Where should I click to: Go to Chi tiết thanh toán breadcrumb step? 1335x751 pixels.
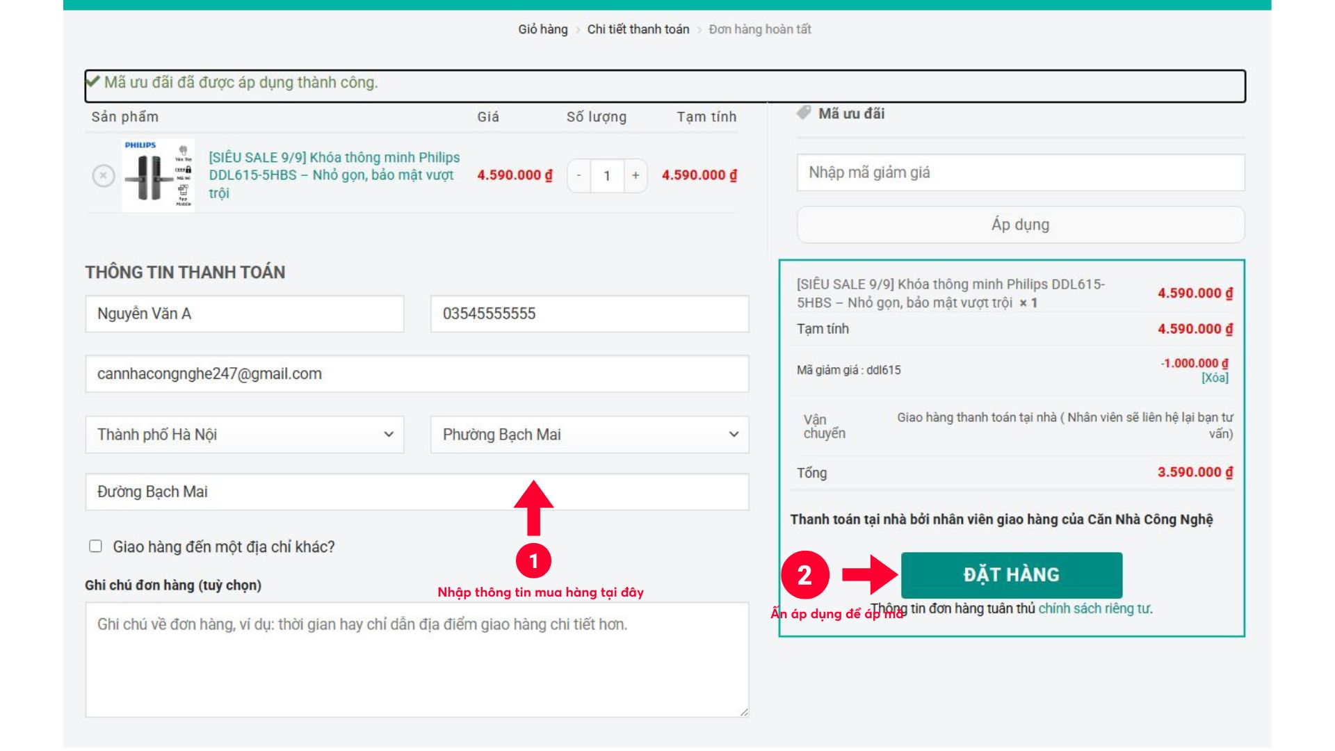pos(638,29)
